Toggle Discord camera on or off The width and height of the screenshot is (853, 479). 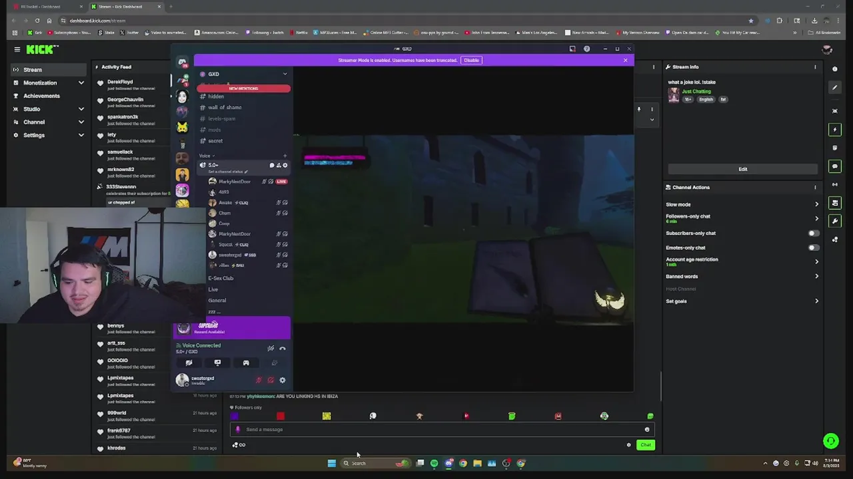click(189, 363)
